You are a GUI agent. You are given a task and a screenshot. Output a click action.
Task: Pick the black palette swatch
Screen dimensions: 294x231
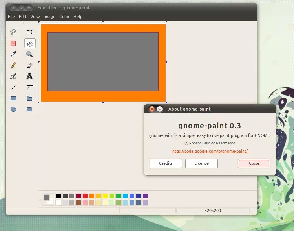pos(58,196)
